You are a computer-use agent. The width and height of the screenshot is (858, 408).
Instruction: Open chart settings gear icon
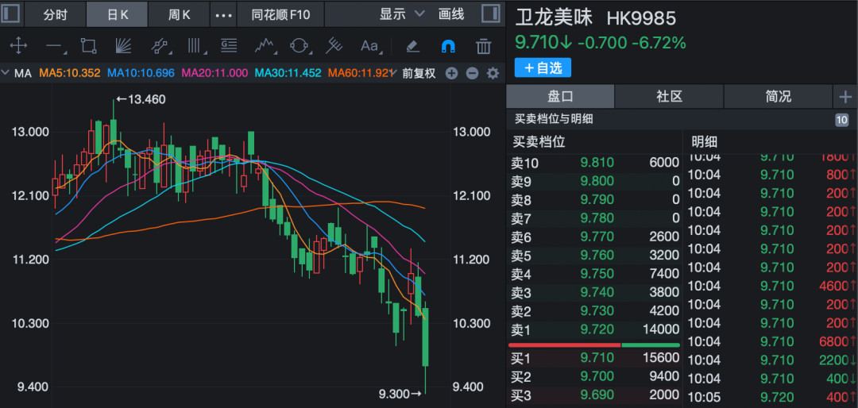coord(493,74)
